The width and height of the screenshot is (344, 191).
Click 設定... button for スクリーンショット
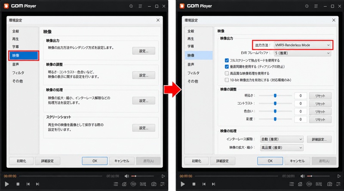tap(144, 128)
